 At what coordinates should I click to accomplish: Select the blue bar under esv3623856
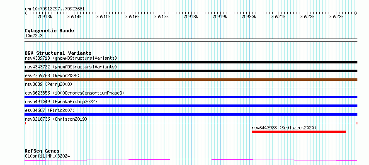click(x=191, y=97)
